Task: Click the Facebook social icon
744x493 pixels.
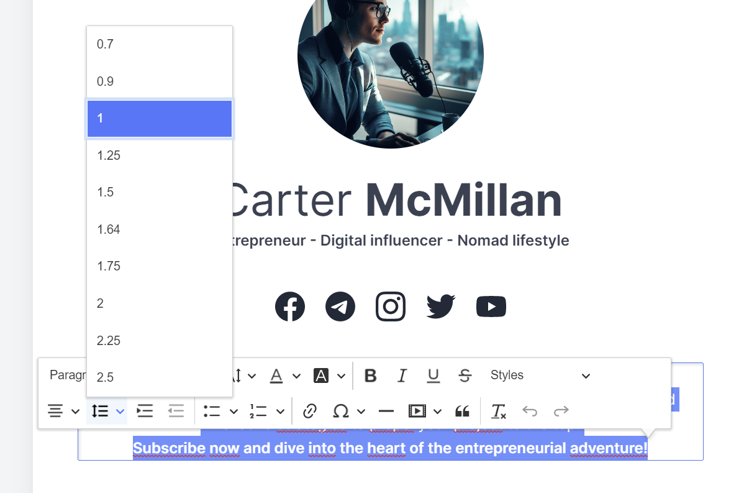Action: pos(290,306)
